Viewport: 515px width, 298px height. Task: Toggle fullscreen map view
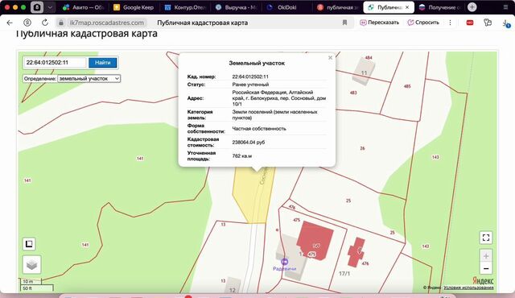(486, 238)
